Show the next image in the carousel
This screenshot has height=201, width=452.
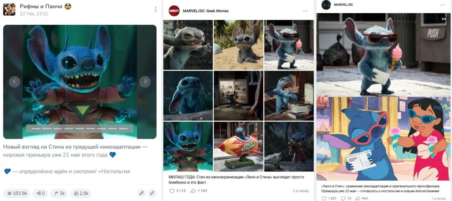[x=145, y=82]
